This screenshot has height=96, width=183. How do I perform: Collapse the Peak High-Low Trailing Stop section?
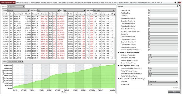pyautogui.click(x=119, y=66)
